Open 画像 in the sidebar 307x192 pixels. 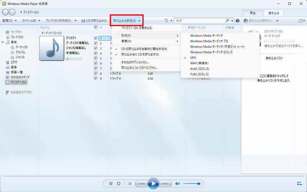pyautogui.click(x=12, y=67)
